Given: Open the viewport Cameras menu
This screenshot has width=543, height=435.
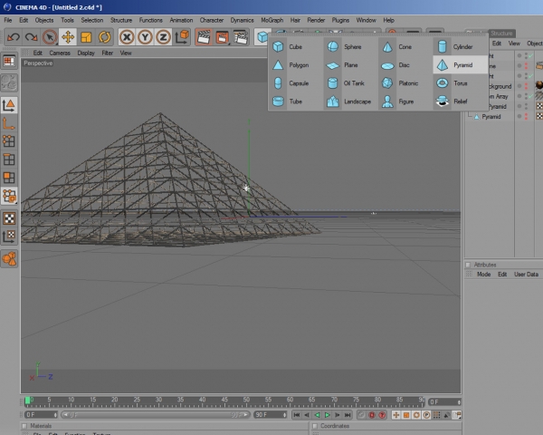Looking at the screenshot, I should pos(60,53).
